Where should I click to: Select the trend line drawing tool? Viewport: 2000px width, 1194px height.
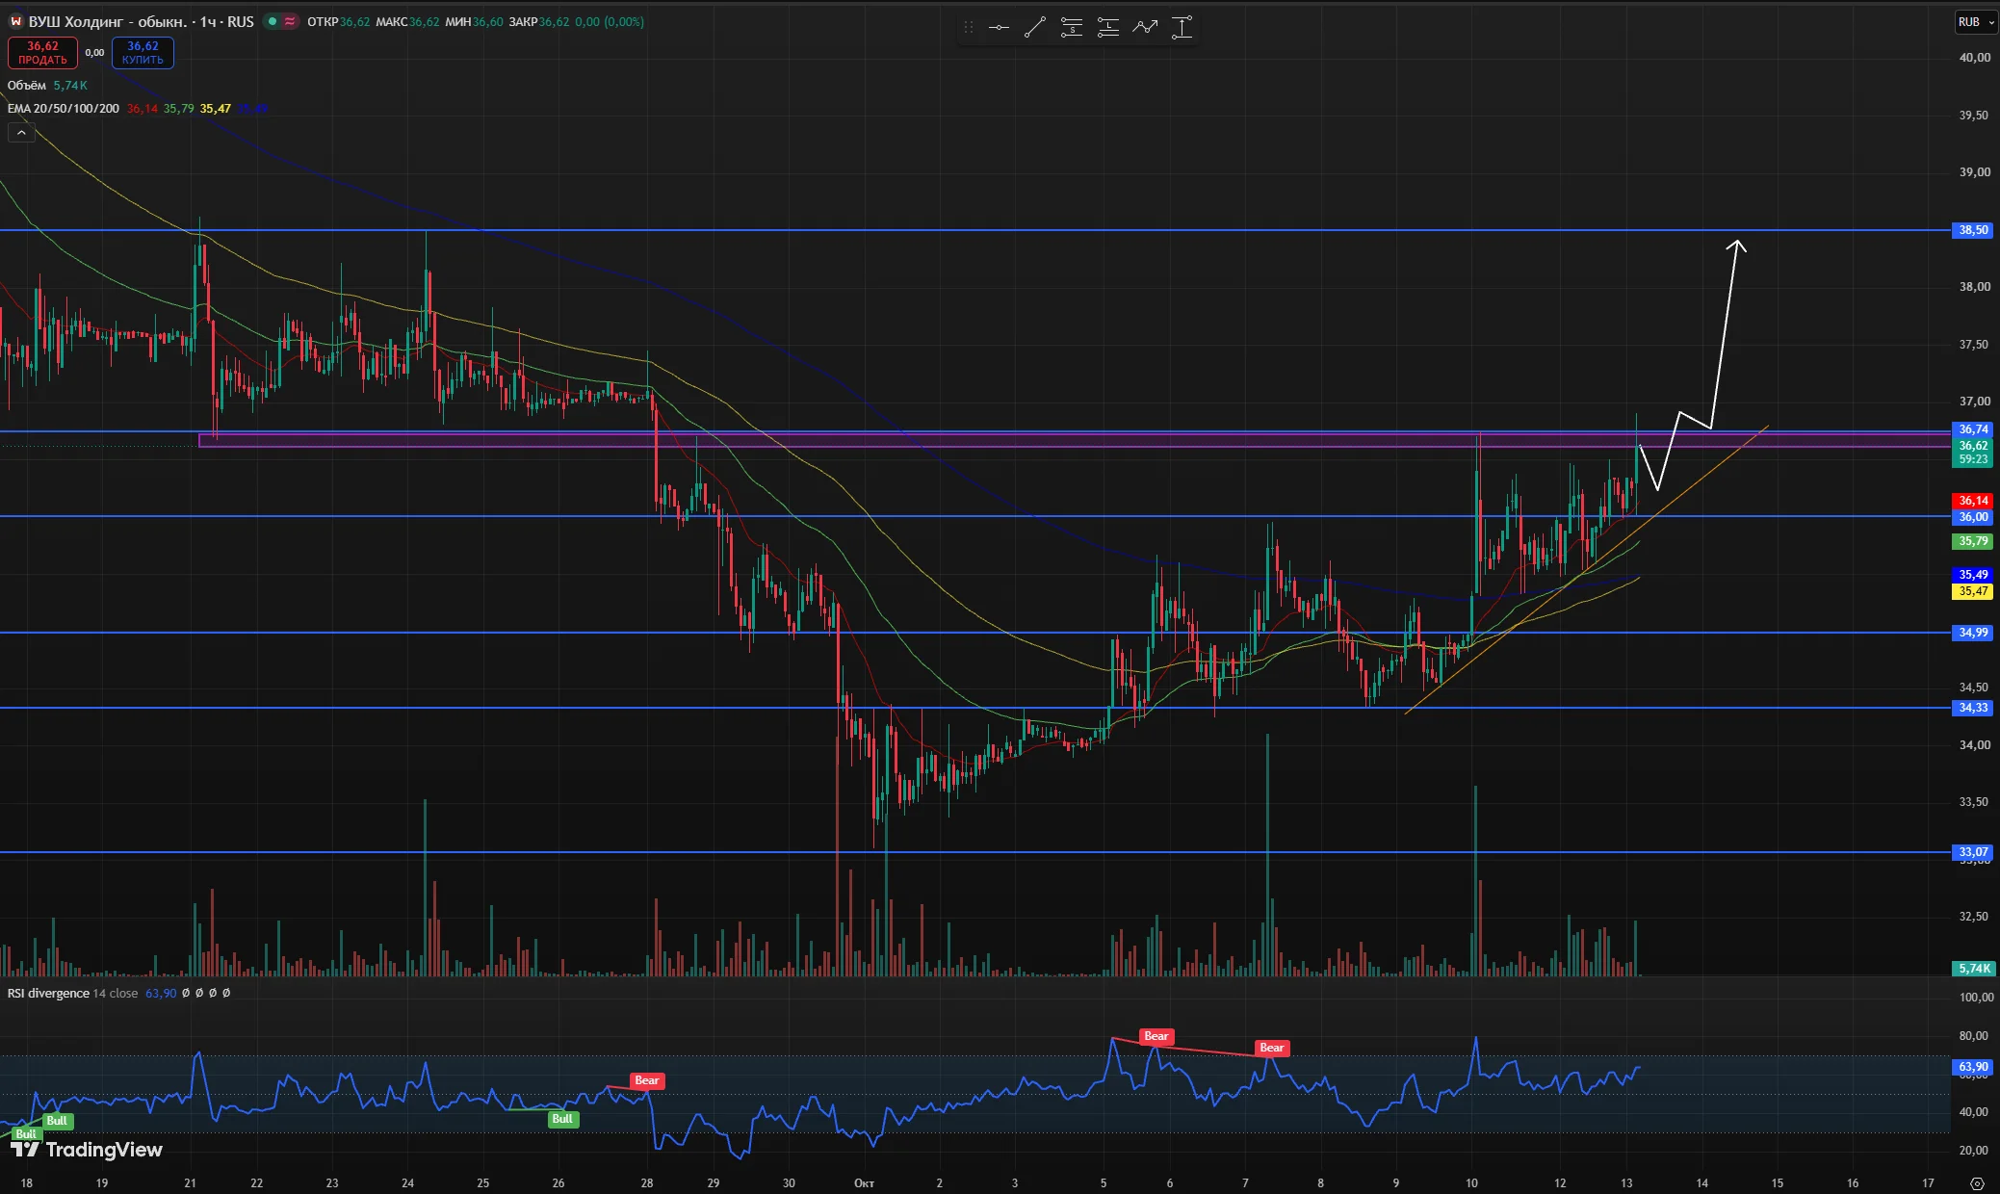(1035, 28)
